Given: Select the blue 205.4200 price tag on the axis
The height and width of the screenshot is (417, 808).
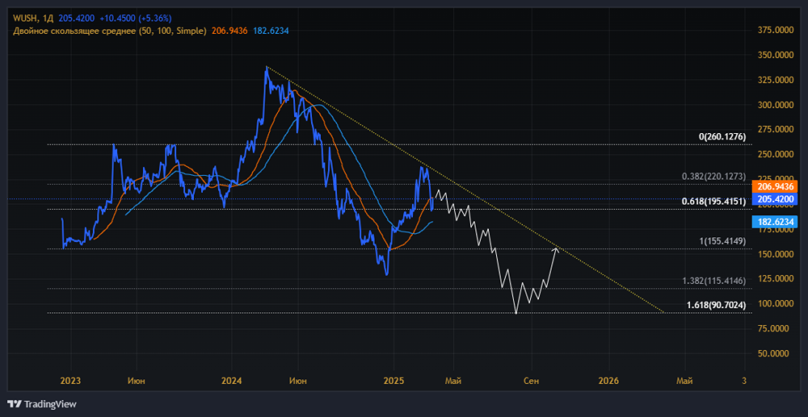Looking at the screenshot, I should (x=775, y=198).
